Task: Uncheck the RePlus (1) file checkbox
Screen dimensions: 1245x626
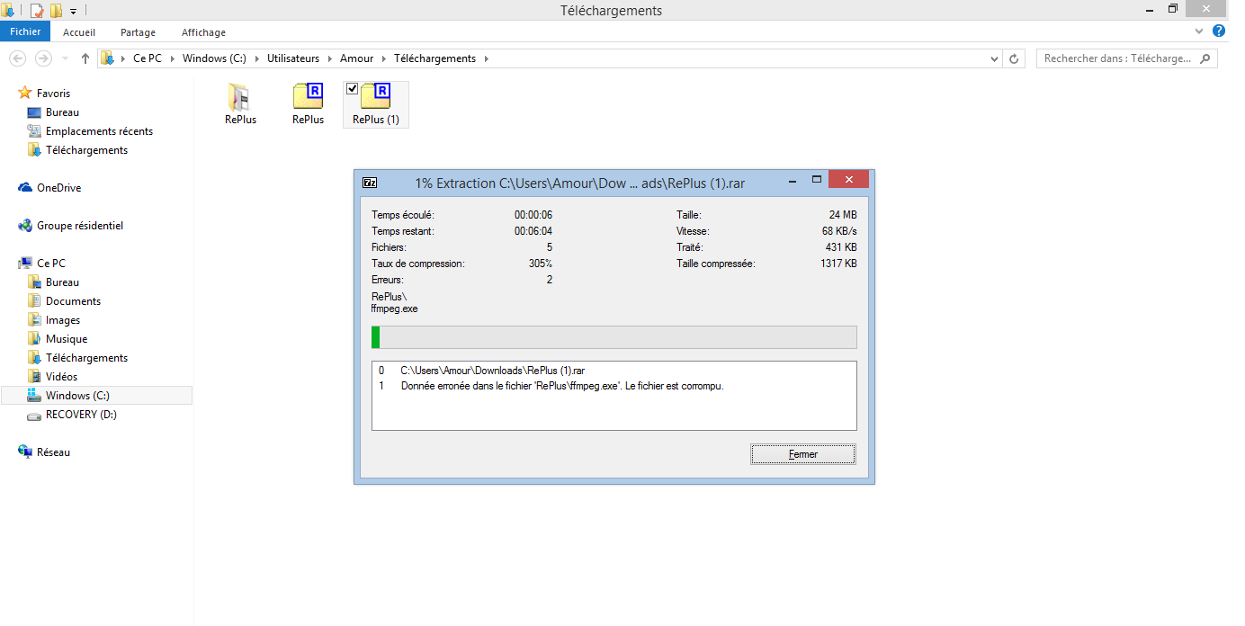Action: 353,88
